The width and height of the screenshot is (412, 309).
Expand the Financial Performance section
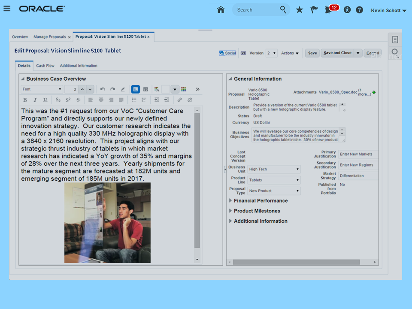pos(230,200)
